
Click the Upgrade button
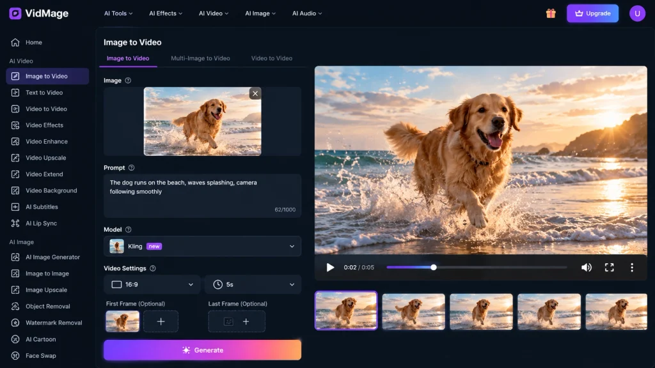(592, 13)
